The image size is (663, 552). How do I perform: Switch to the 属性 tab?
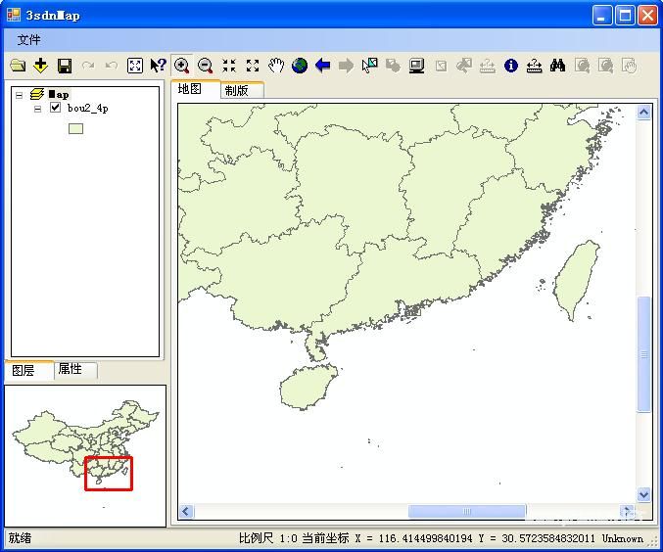(71, 370)
